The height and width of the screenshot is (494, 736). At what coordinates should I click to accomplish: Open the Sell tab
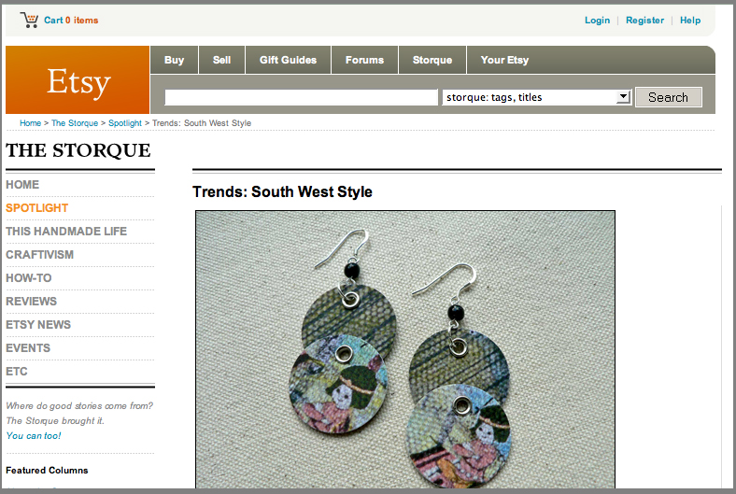pos(221,60)
